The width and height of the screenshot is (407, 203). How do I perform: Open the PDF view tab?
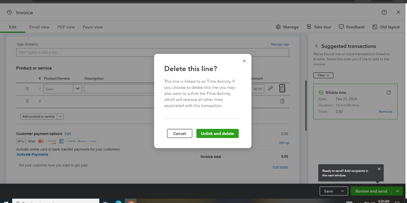point(66,27)
